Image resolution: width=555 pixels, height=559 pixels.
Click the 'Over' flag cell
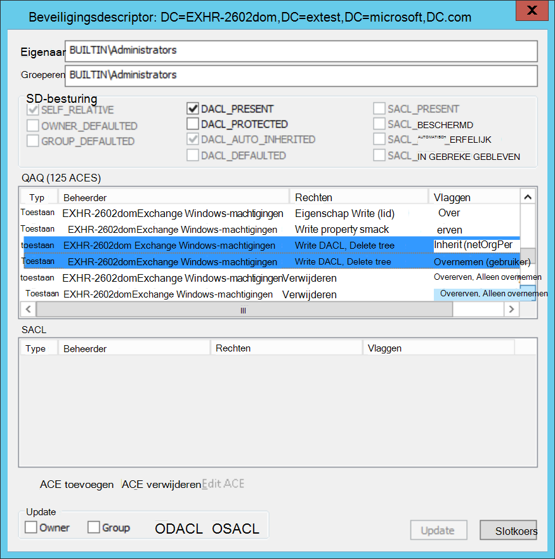pyautogui.click(x=449, y=213)
